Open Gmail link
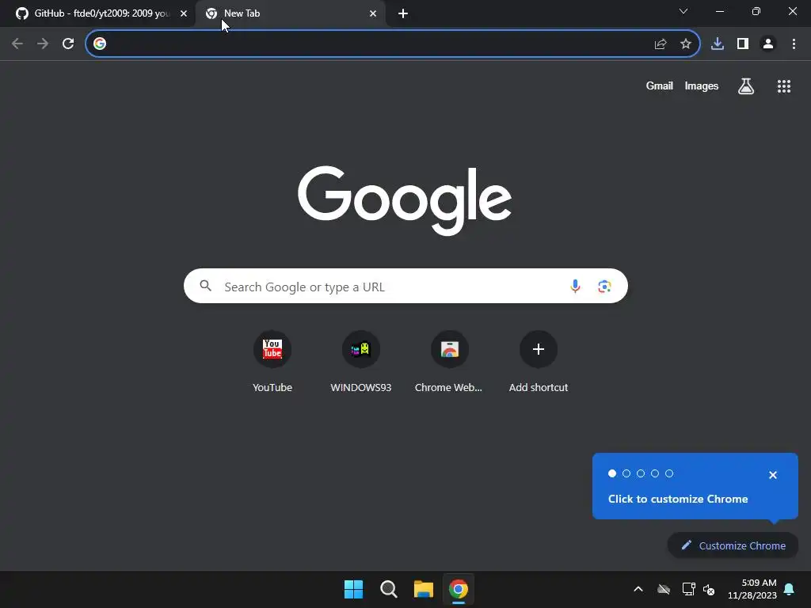The width and height of the screenshot is (811, 608). (659, 85)
